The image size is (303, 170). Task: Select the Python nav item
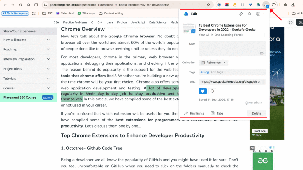[x=122, y=22]
